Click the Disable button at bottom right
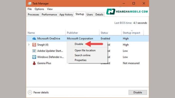Image resolution: width=175 pixels, height=98 pixels. 138,92
